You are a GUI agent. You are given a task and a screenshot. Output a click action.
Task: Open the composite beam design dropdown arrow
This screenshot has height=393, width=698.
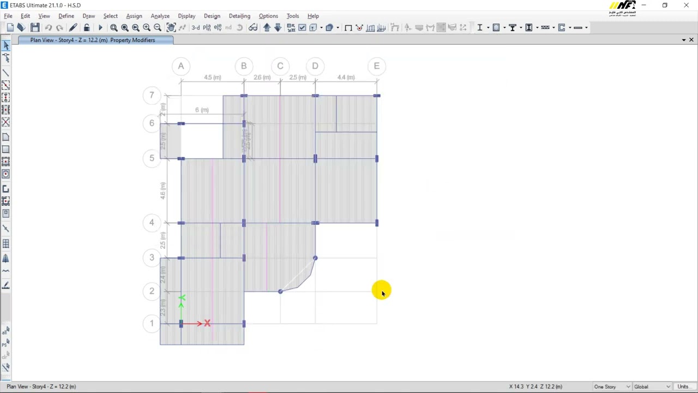point(521,27)
